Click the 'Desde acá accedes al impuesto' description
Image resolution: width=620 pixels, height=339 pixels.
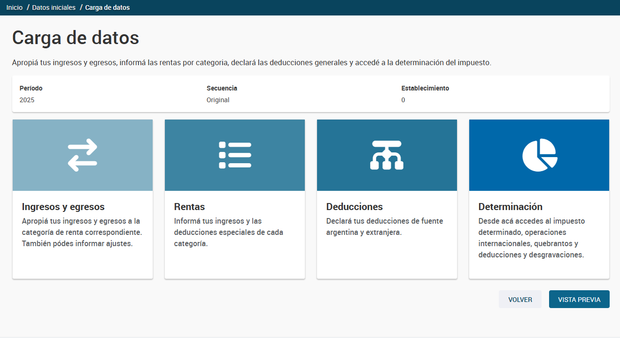point(532,238)
